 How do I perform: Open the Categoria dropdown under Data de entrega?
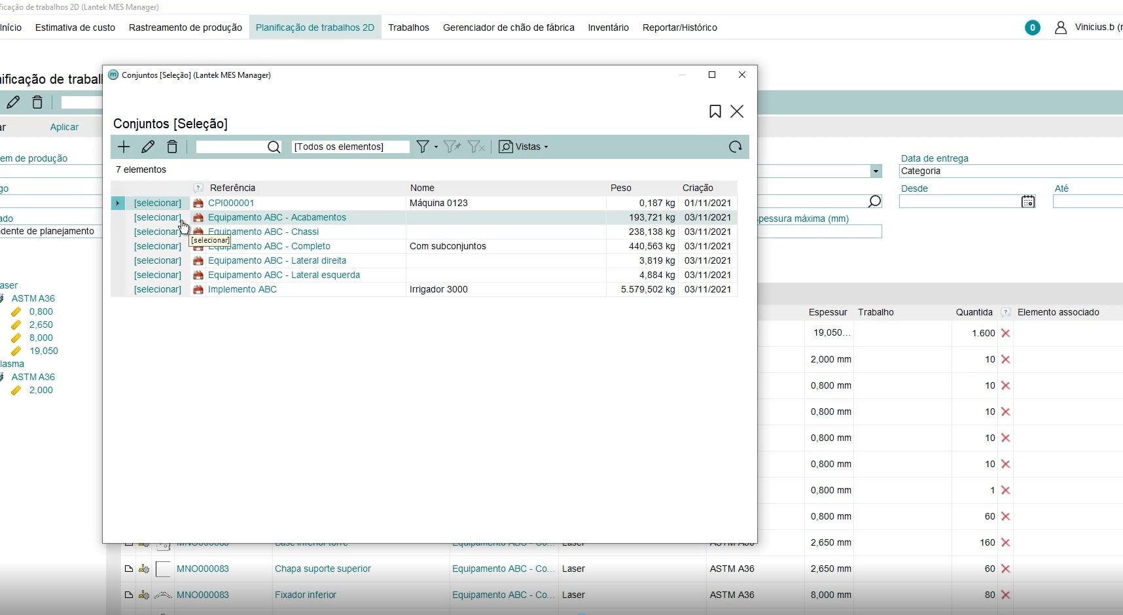pos(1011,171)
